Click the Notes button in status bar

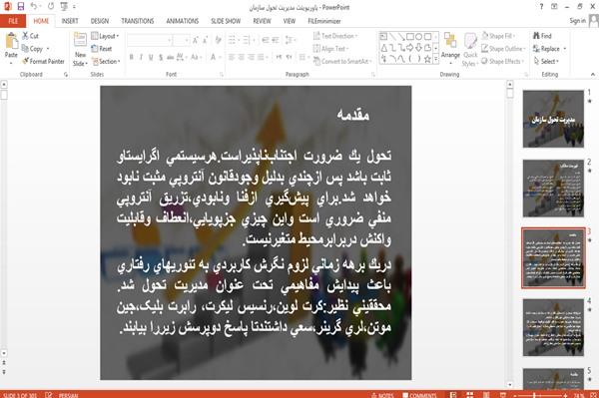382,395
